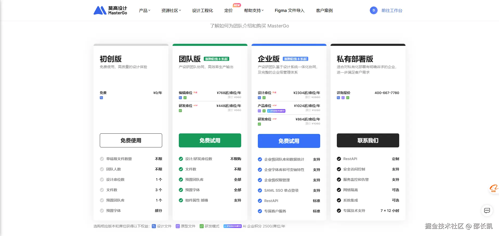Click the NEW badge above 定价
This screenshot has width=499, height=236.
tap(237, 5)
